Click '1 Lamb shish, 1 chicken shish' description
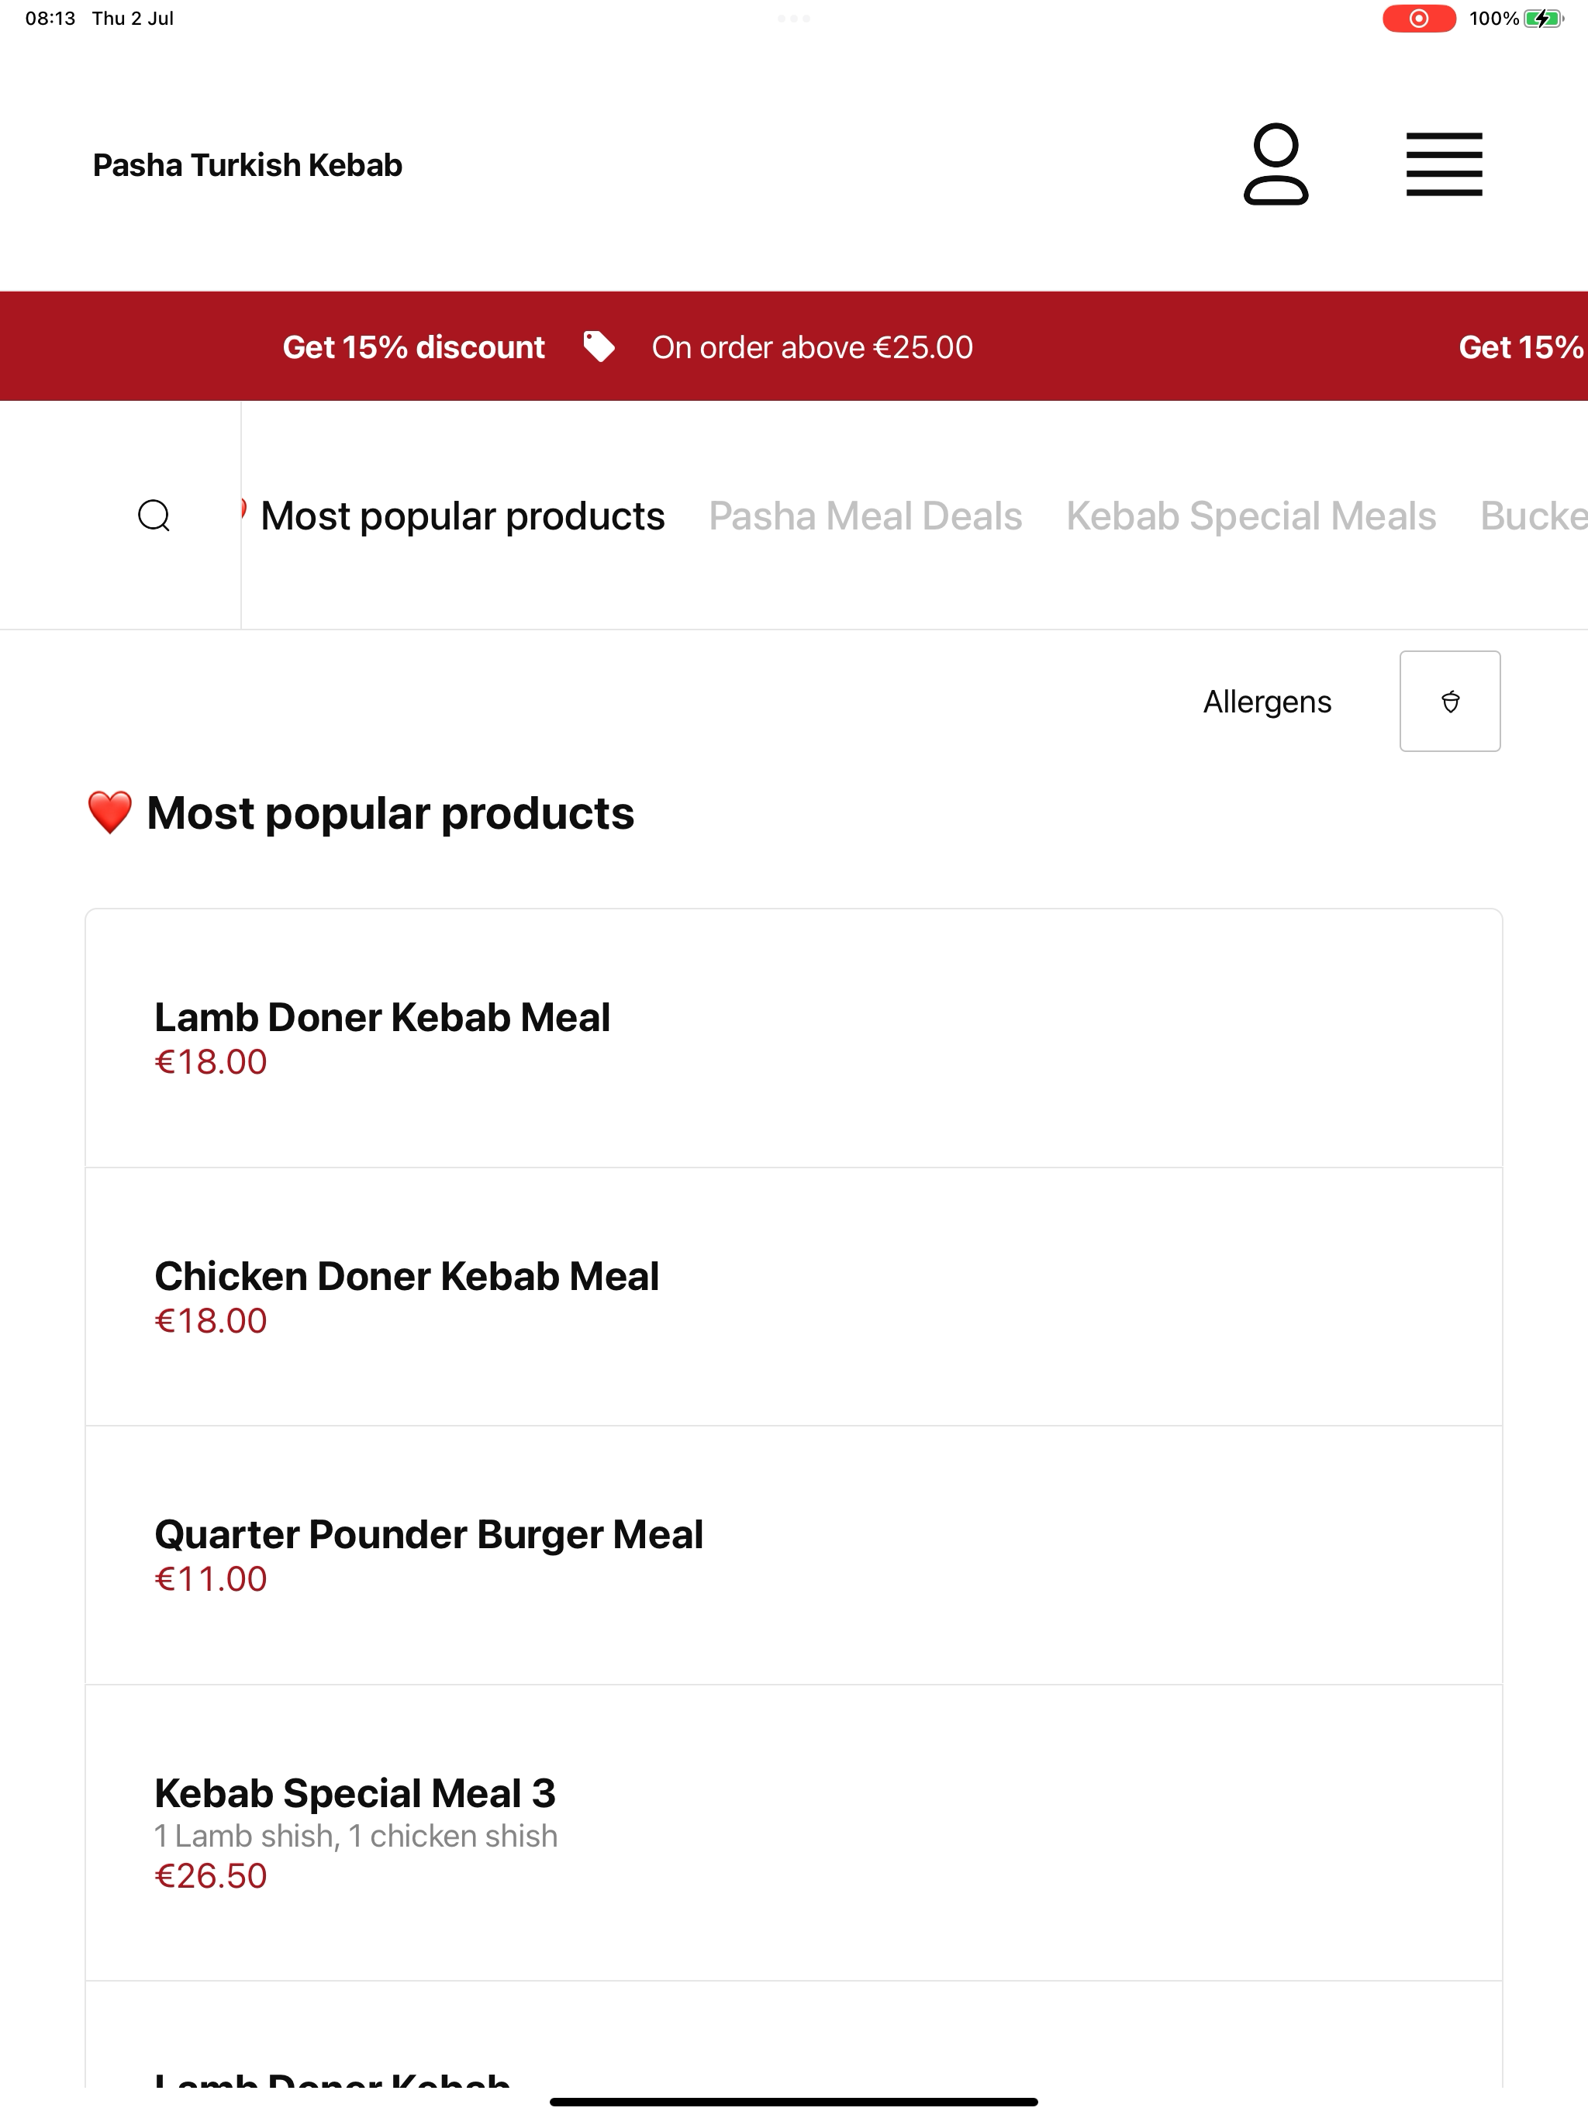 click(355, 1836)
